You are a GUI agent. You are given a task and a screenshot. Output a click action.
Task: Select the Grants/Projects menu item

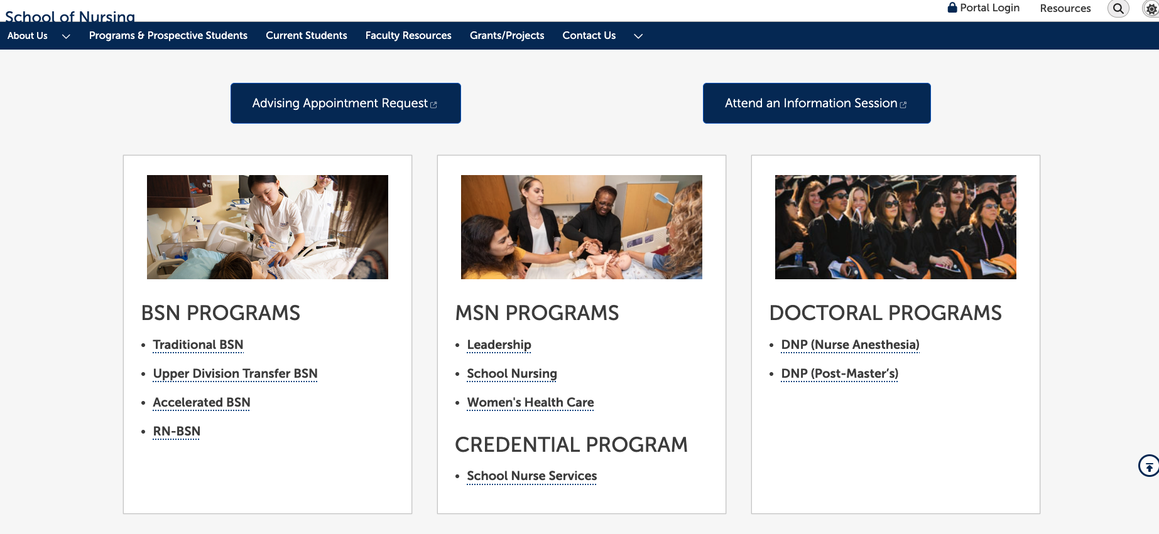pos(507,36)
